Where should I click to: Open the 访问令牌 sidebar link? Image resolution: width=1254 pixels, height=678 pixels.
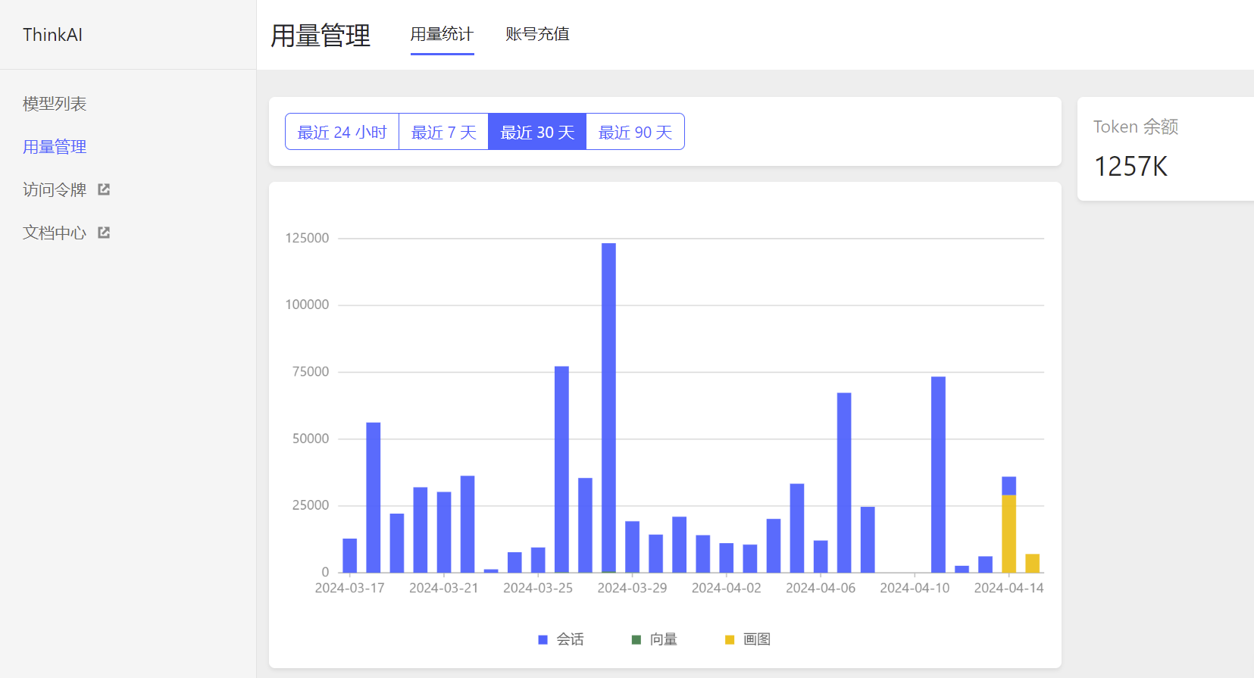coord(55,190)
